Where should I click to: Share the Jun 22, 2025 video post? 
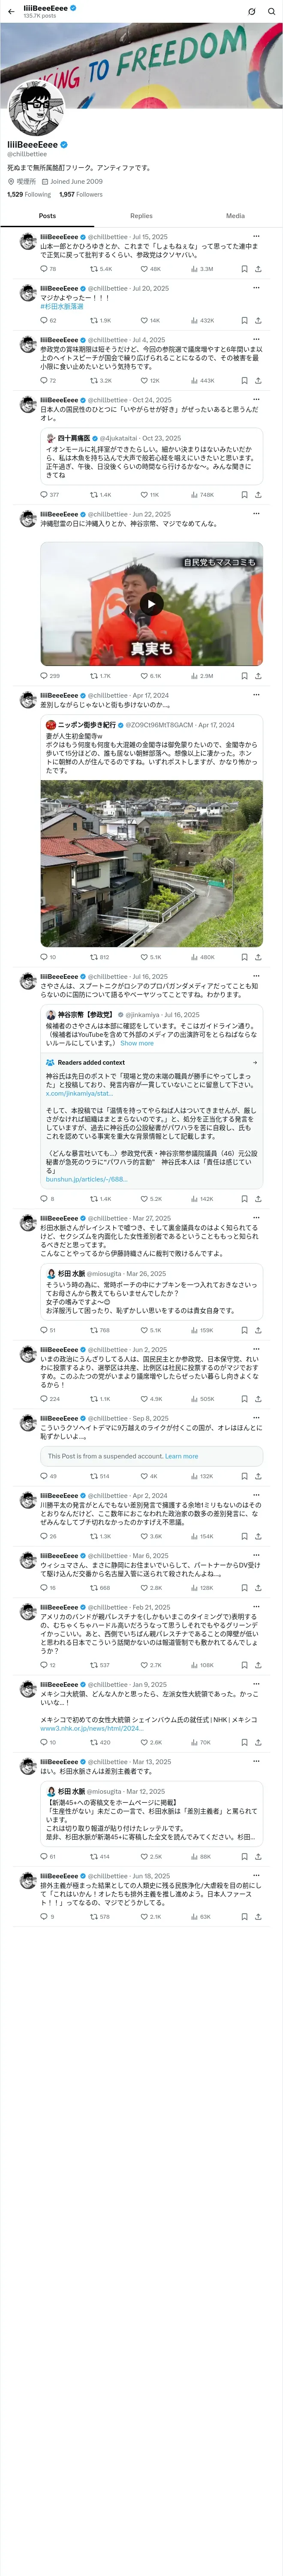tap(258, 676)
